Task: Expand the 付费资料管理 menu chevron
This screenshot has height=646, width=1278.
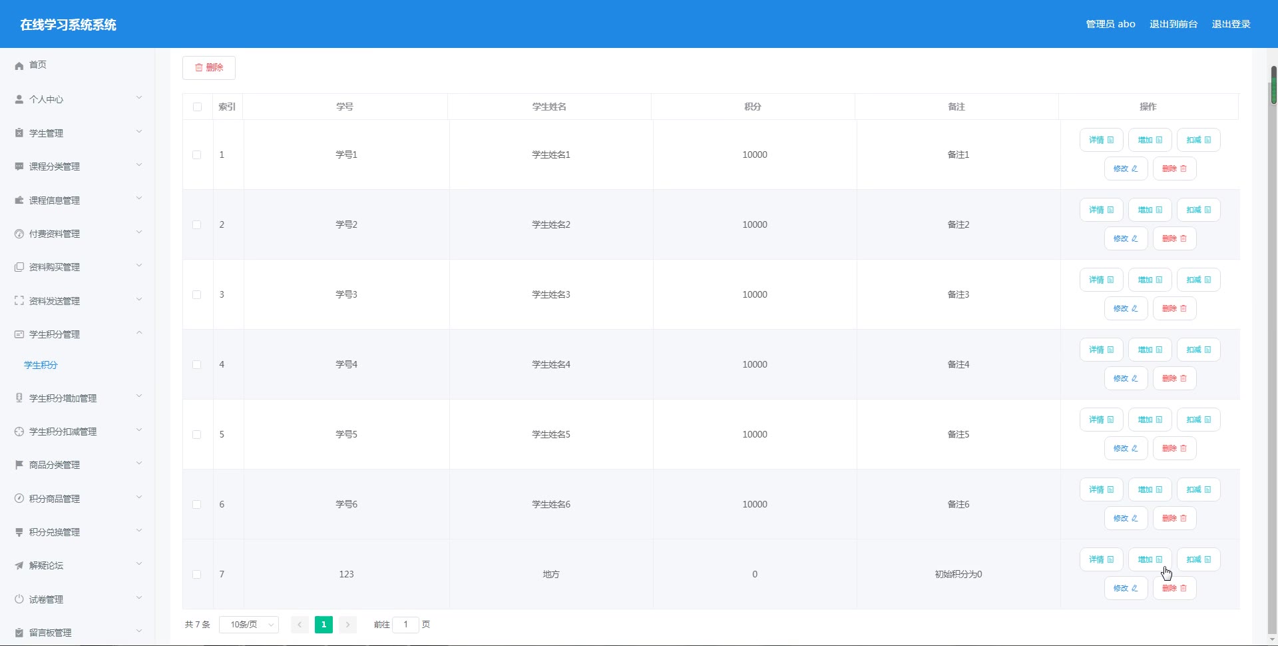Action: [139, 232]
